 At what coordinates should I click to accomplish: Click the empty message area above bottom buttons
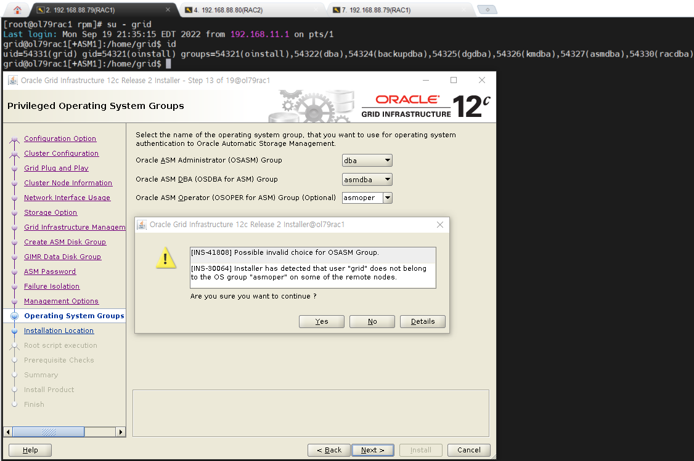point(311,413)
